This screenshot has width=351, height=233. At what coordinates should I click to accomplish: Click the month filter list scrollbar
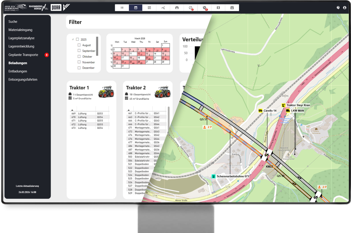(97, 46)
